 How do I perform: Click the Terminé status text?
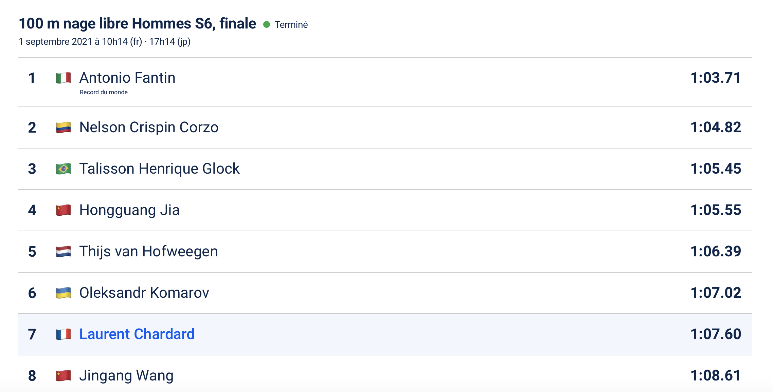pyautogui.click(x=291, y=24)
